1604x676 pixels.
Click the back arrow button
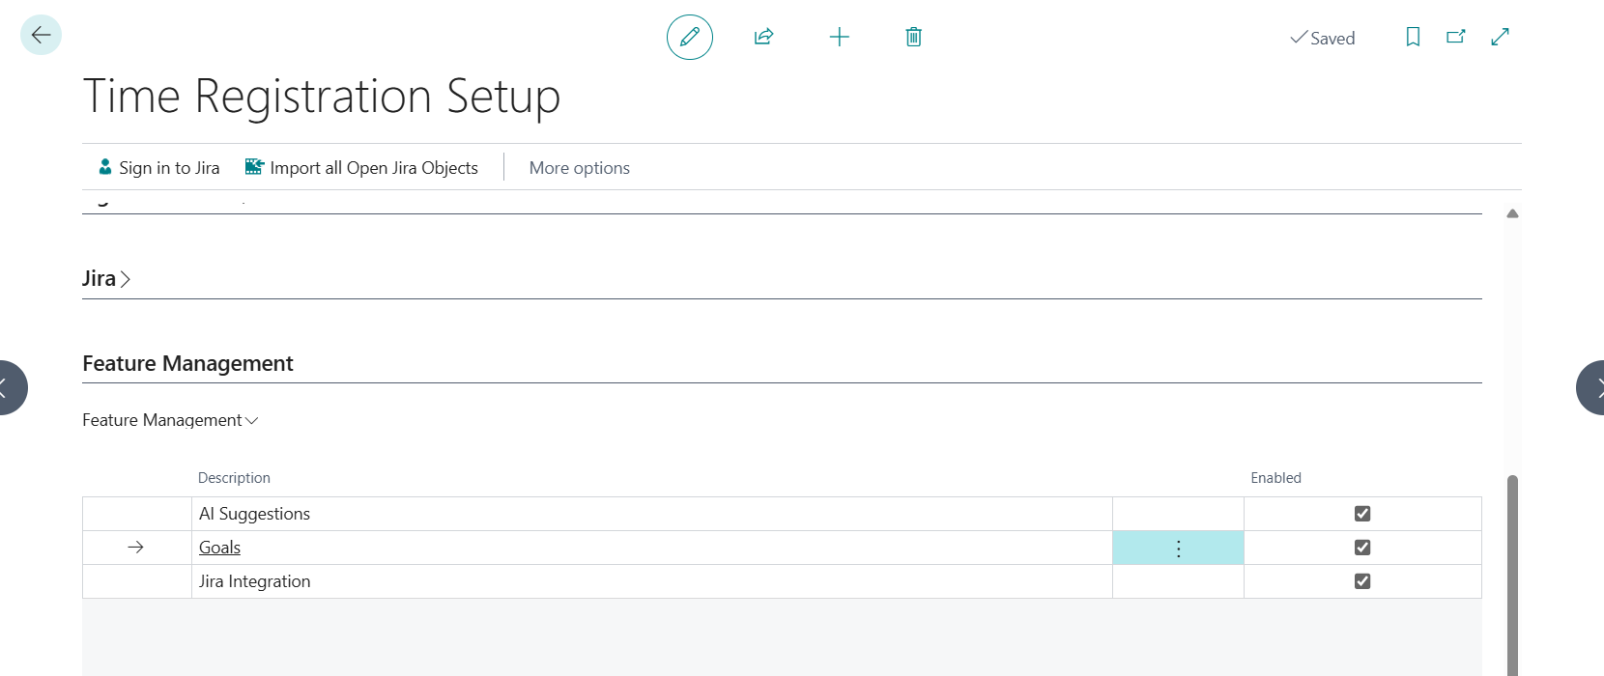41,36
